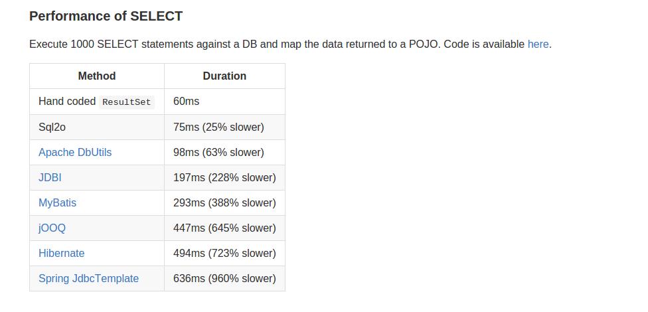The image size is (648, 312).
Task: Click the 494ms (723% slower) cell
Action: click(224, 254)
